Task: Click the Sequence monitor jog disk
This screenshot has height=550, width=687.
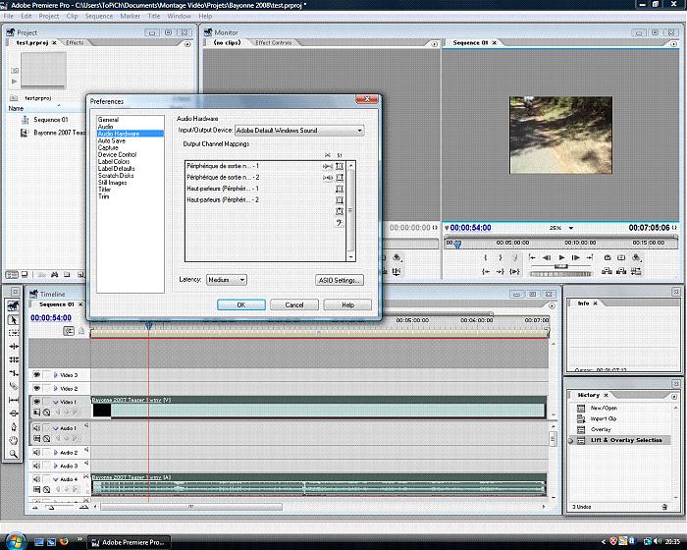Action: point(560,274)
